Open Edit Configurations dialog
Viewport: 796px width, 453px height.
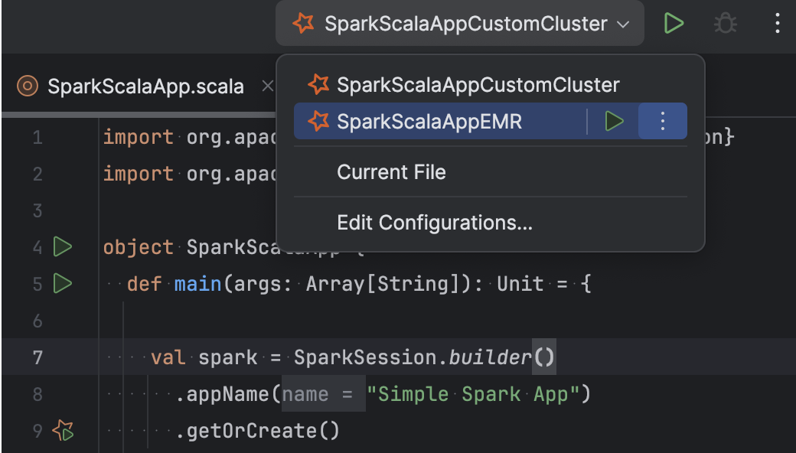(x=435, y=223)
